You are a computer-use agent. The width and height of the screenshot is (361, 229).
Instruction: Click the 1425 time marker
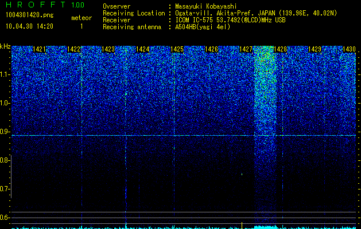coord(177,49)
